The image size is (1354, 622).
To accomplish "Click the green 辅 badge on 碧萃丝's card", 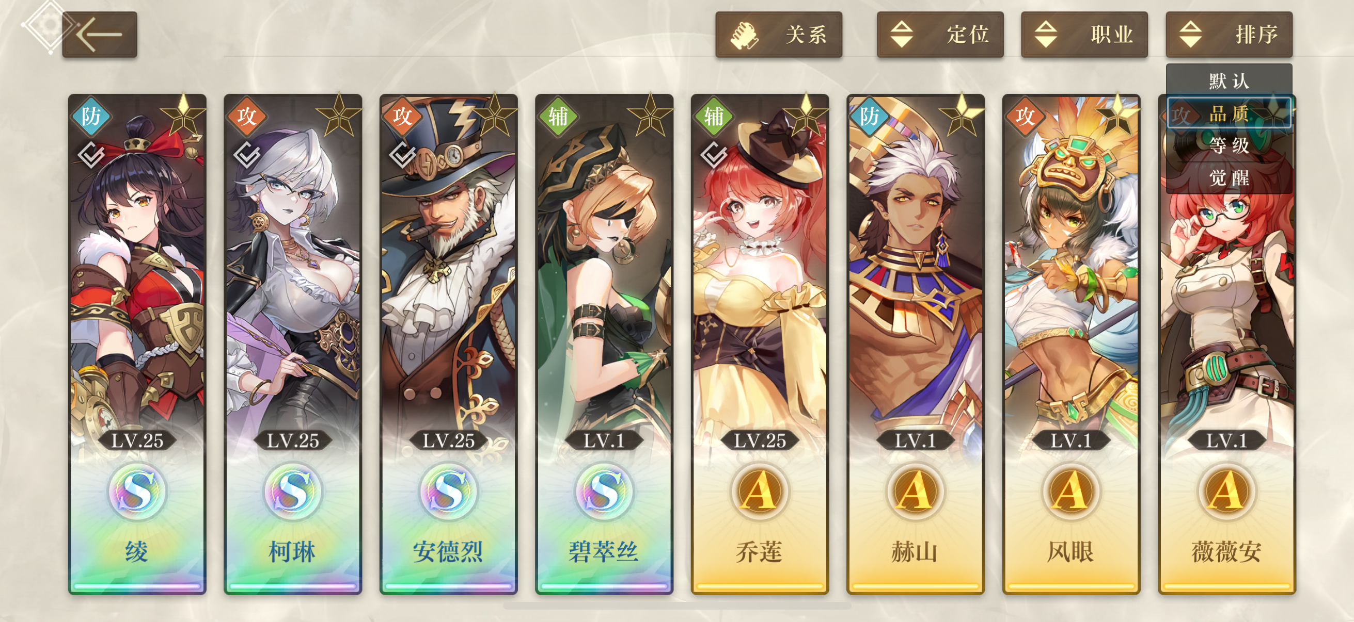I will click(x=558, y=116).
